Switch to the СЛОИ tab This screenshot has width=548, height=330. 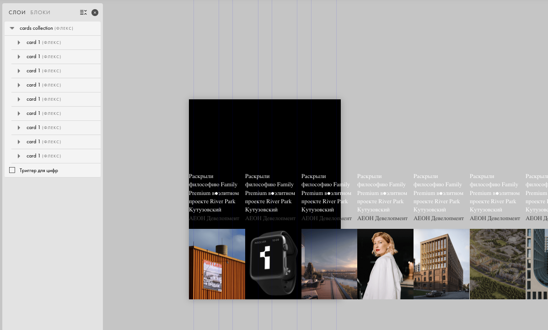coord(17,12)
